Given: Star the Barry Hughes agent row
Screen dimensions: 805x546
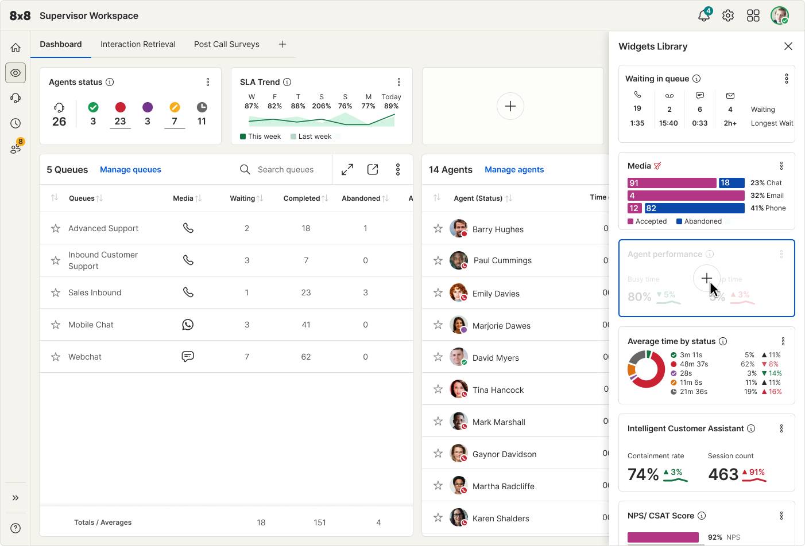Looking at the screenshot, I should click(438, 229).
